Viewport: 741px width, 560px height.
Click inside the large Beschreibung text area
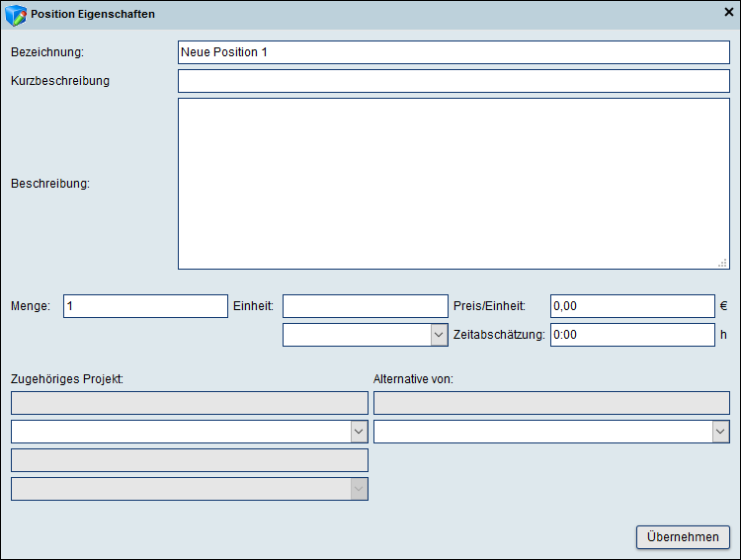453,183
